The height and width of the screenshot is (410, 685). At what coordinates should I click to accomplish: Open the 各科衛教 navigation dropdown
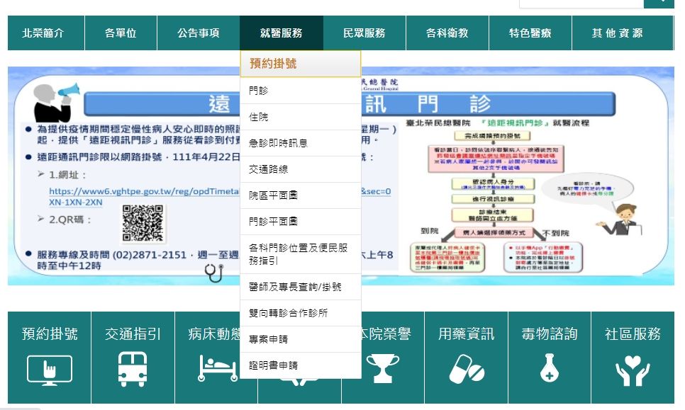tap(447, 33)
